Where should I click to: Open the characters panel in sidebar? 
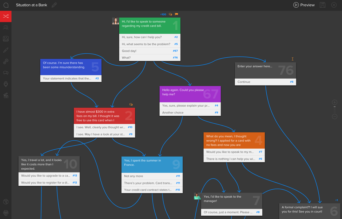[x=6, y=28]
